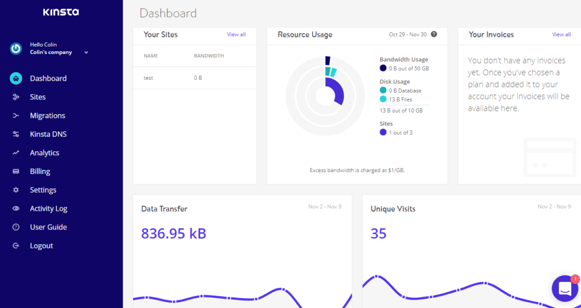The image size is (581, 308).
Task: Open the Activity Log menu item
Action: [x=49, y=209]
